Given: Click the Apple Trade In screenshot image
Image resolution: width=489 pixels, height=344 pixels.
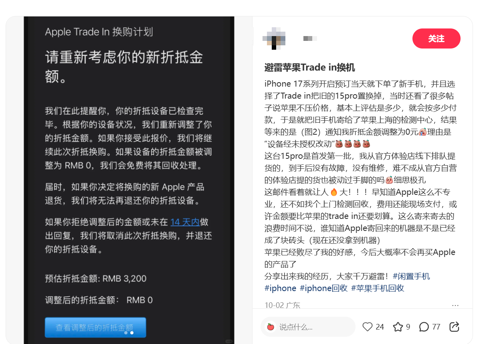Looking at the screenshot, I should (x=129, y=180).
